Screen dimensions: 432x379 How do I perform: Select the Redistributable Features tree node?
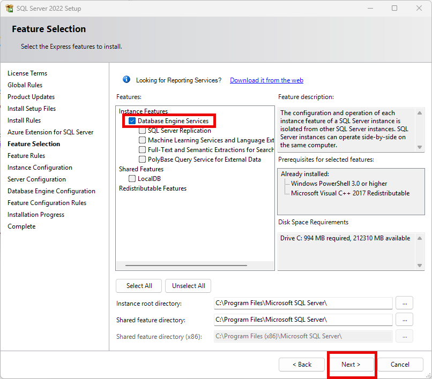click(153, 188)
